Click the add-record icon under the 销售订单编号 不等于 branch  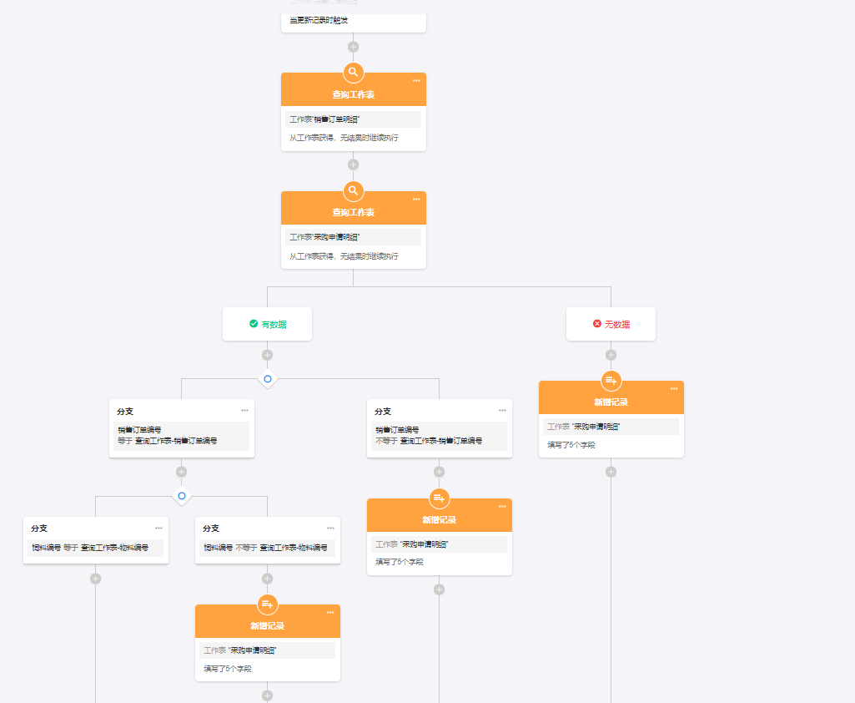click(x=439, y=498)
